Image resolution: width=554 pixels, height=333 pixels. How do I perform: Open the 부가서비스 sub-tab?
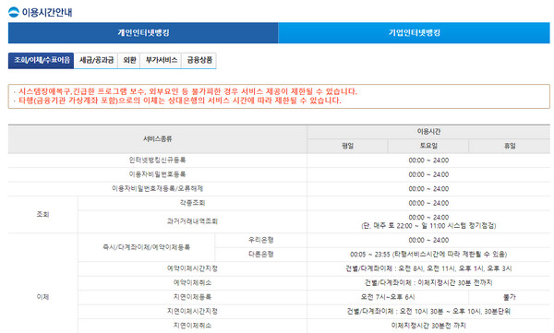[x=161, y=60]
